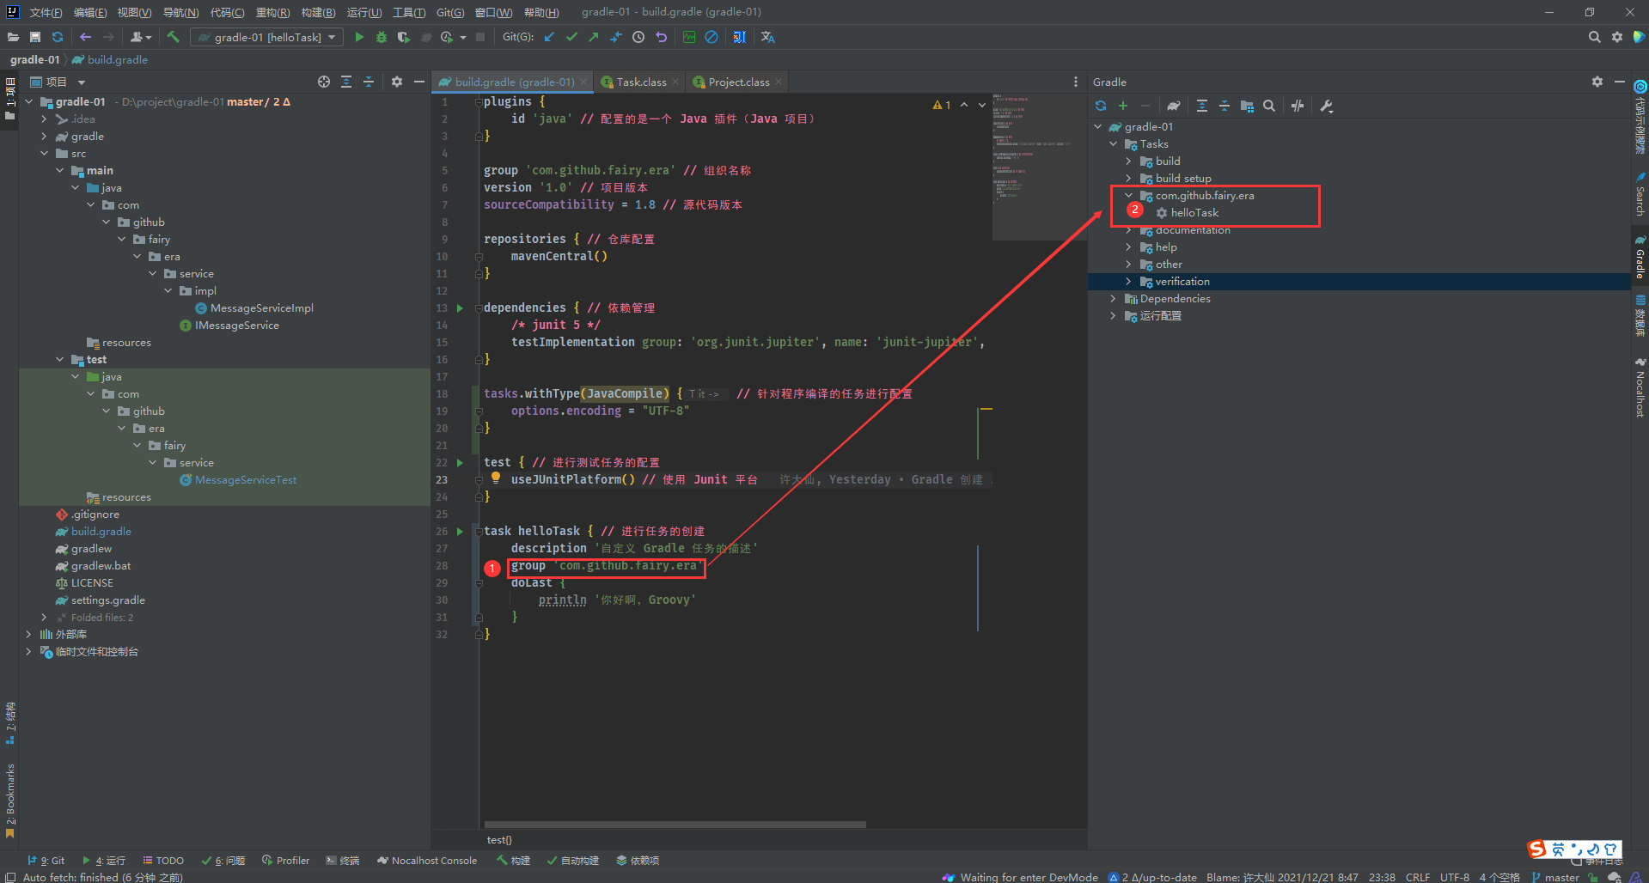Screen dimensions: 1649x883
Task: Open IDE settings gear icon top right
Action: (x=1617, y=37)
